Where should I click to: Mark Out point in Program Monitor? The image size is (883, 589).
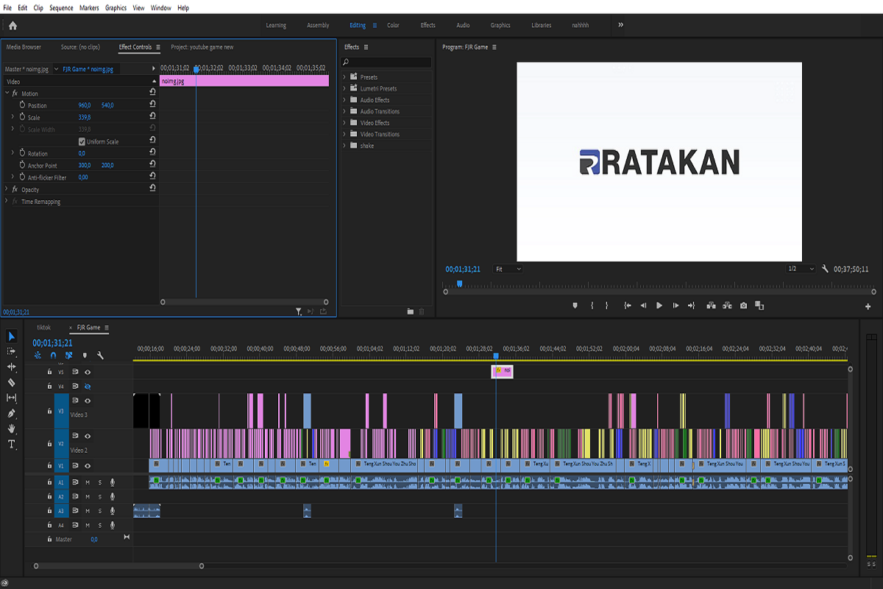[607, 306]
